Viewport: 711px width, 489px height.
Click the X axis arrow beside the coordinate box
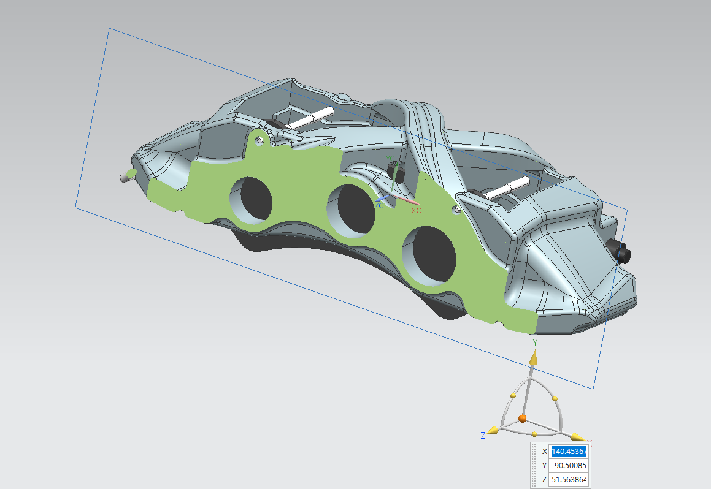577,437
